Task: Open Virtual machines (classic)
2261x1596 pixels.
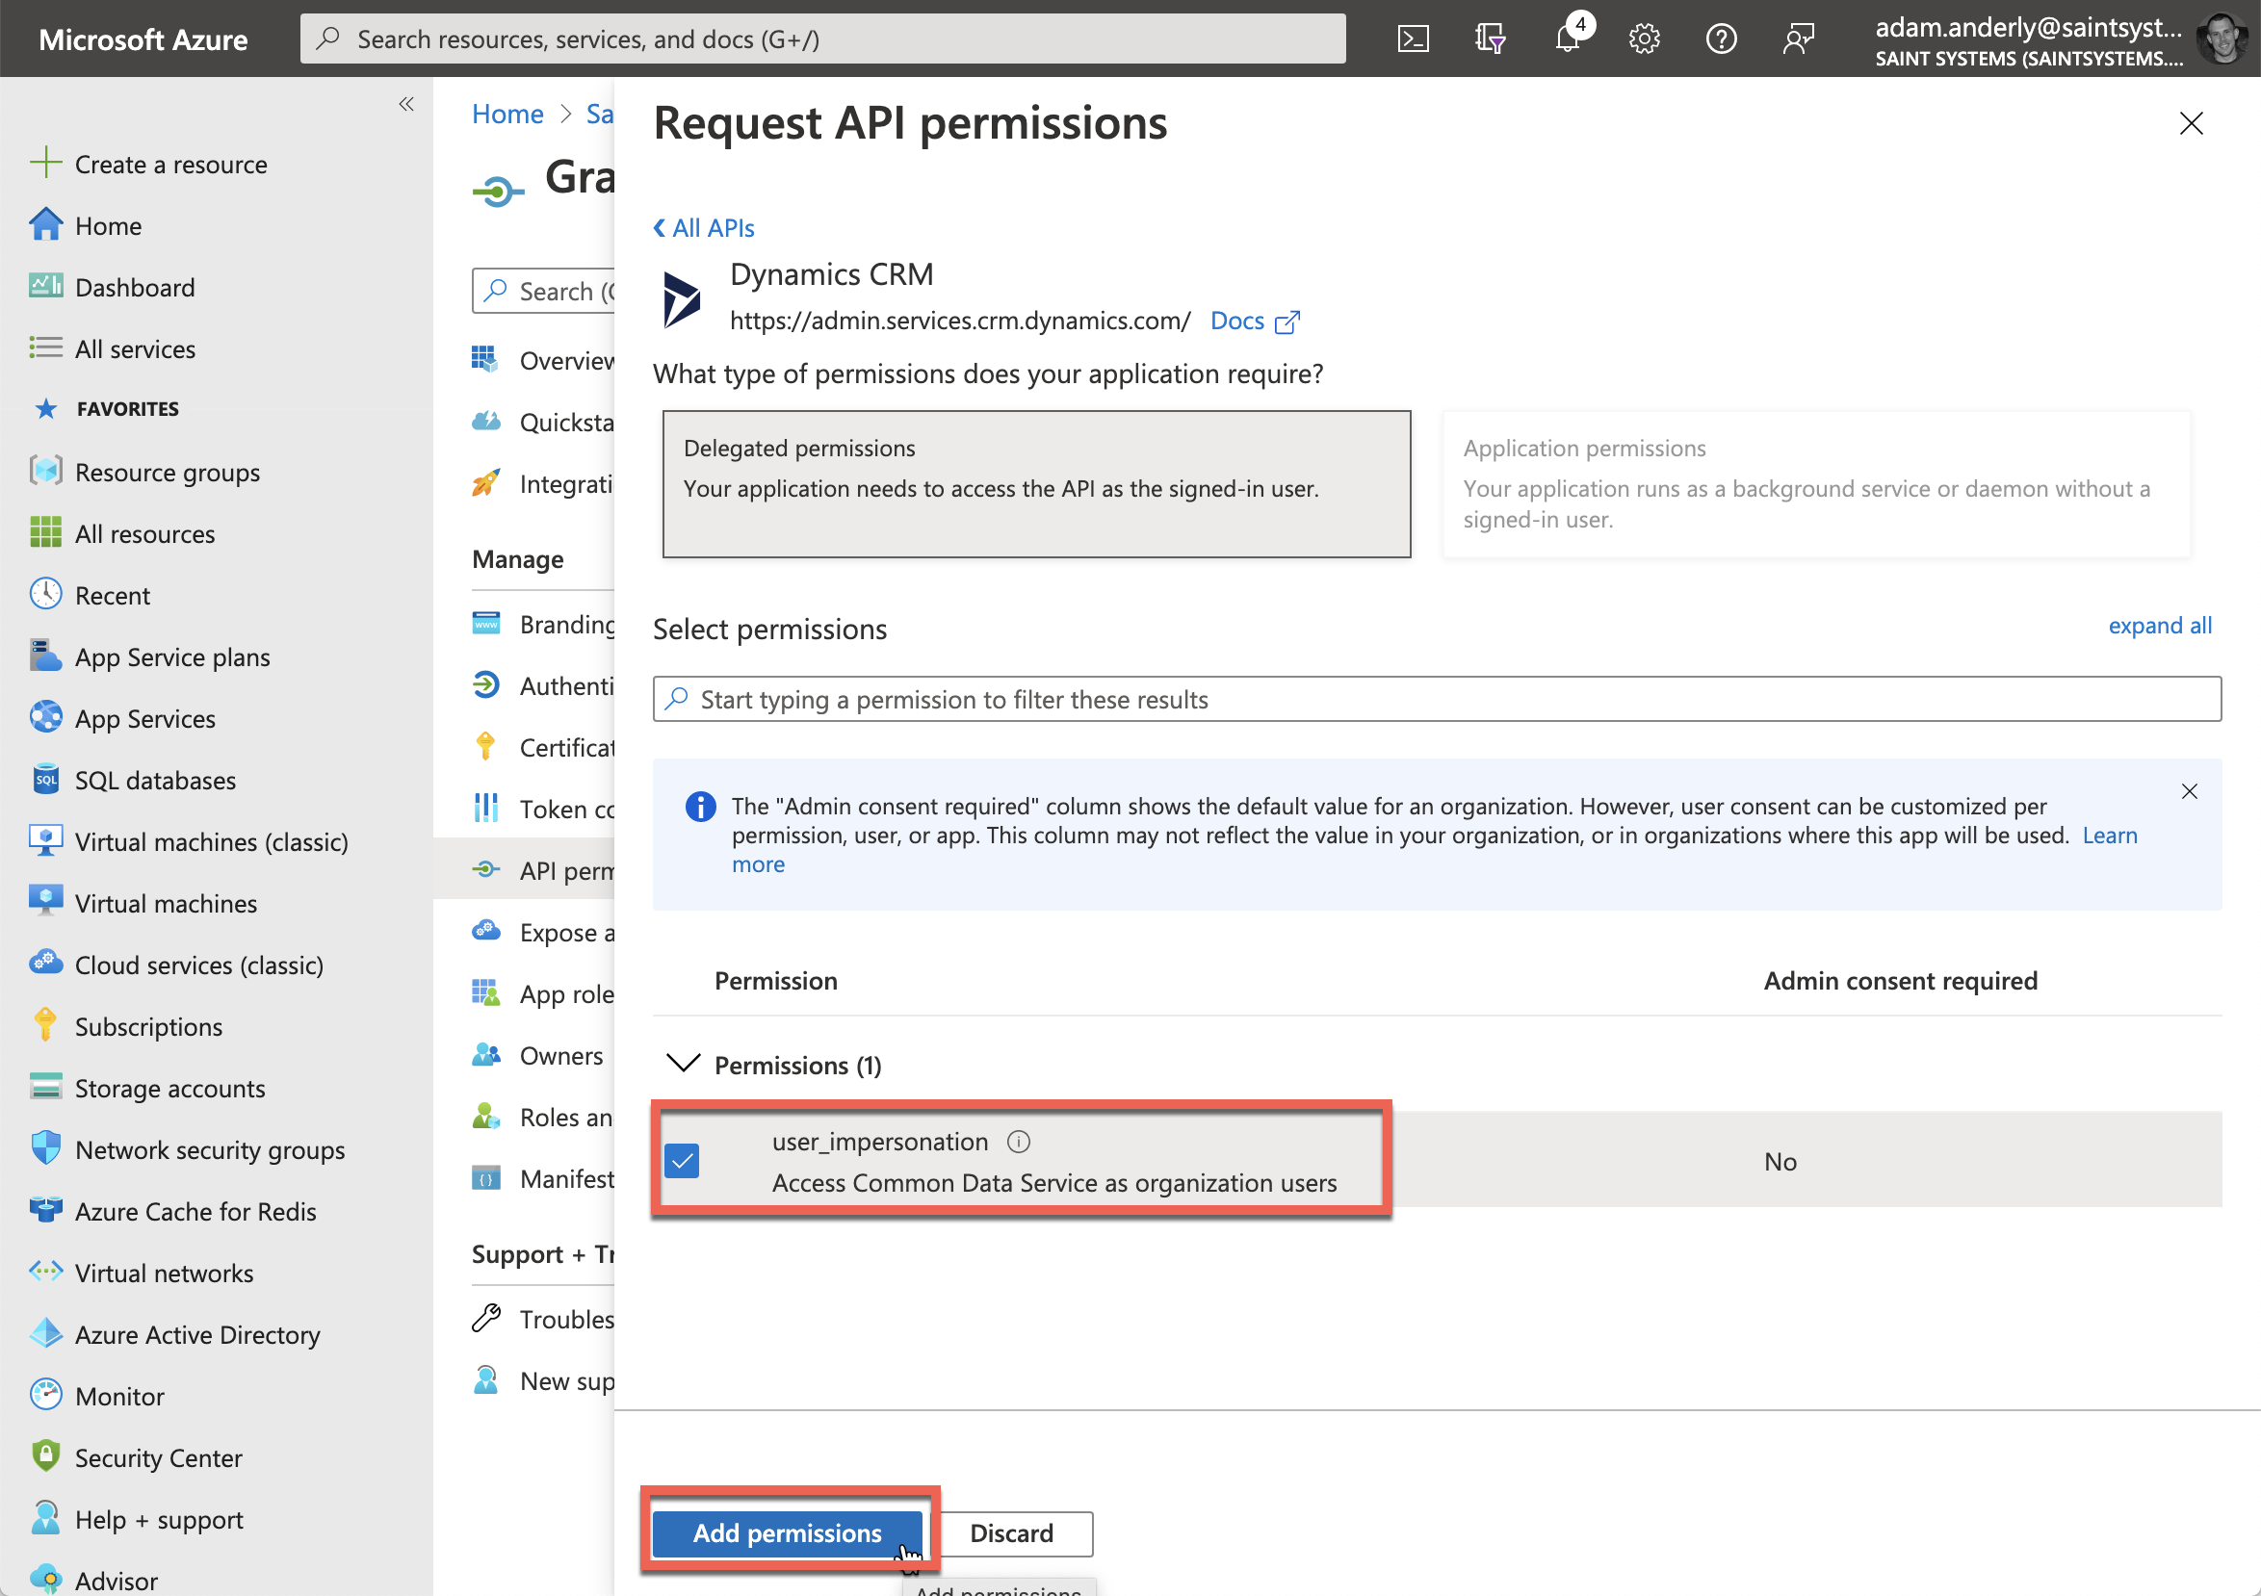Action: click(211, 842)
